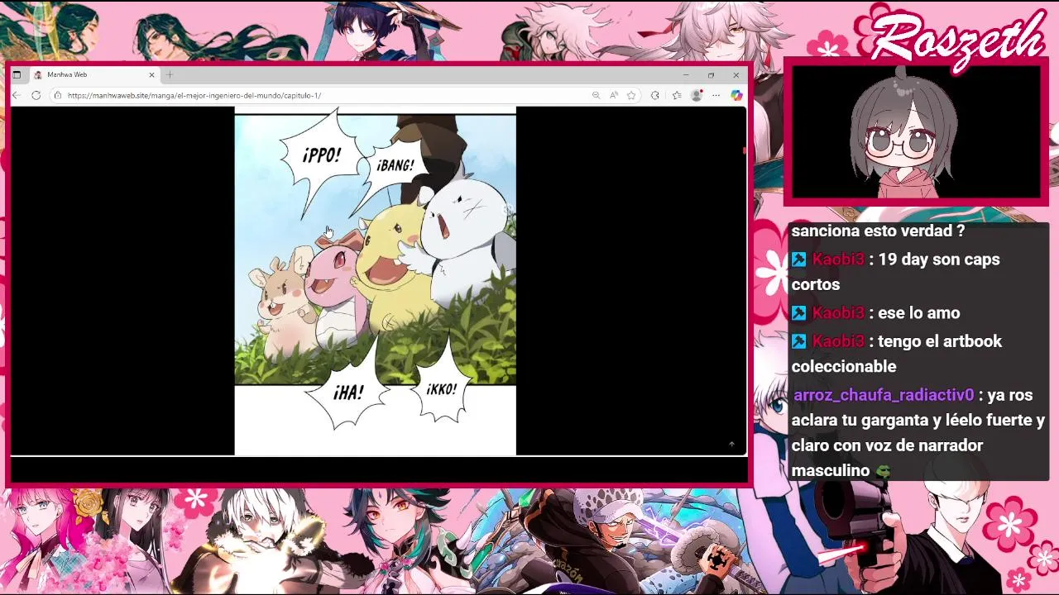Open the Copilot sidebar icon
1059x595 pixels.
coord(736,95)
